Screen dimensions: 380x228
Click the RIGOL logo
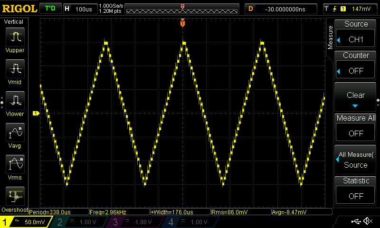click(x=19, y=9)
